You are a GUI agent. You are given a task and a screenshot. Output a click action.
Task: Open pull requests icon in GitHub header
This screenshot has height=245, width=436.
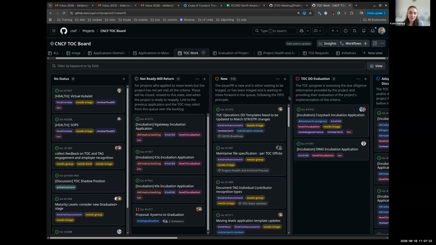355,31
